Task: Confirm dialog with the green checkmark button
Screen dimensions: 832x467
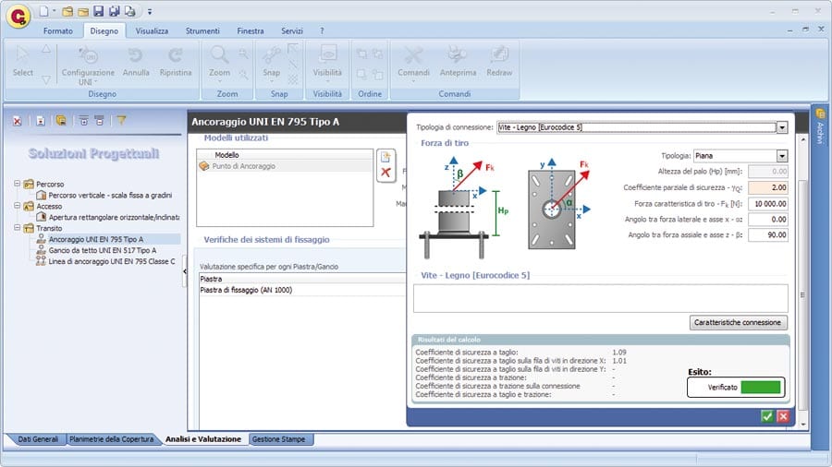Action: click(766, 416)
